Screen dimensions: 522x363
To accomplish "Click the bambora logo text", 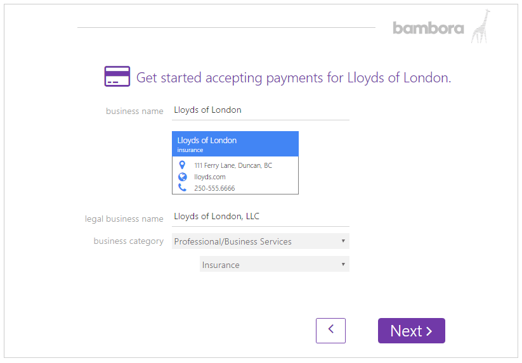I will (428, 28).
